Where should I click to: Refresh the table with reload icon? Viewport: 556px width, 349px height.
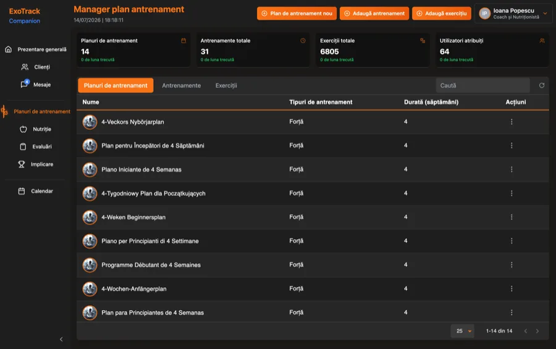point(541,85)
